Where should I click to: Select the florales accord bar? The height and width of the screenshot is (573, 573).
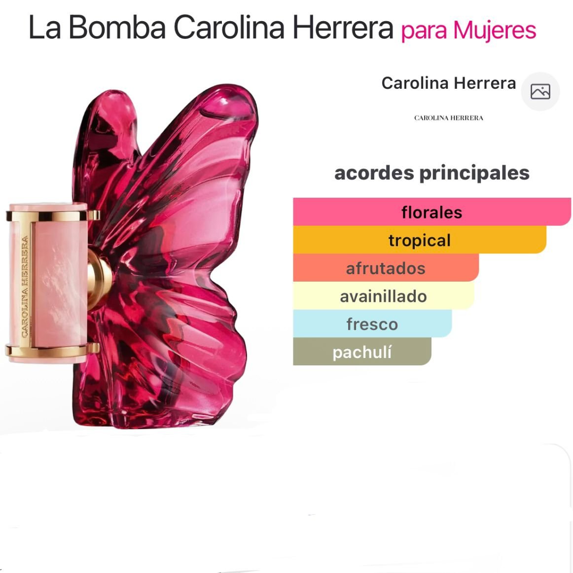pos(432,212)
